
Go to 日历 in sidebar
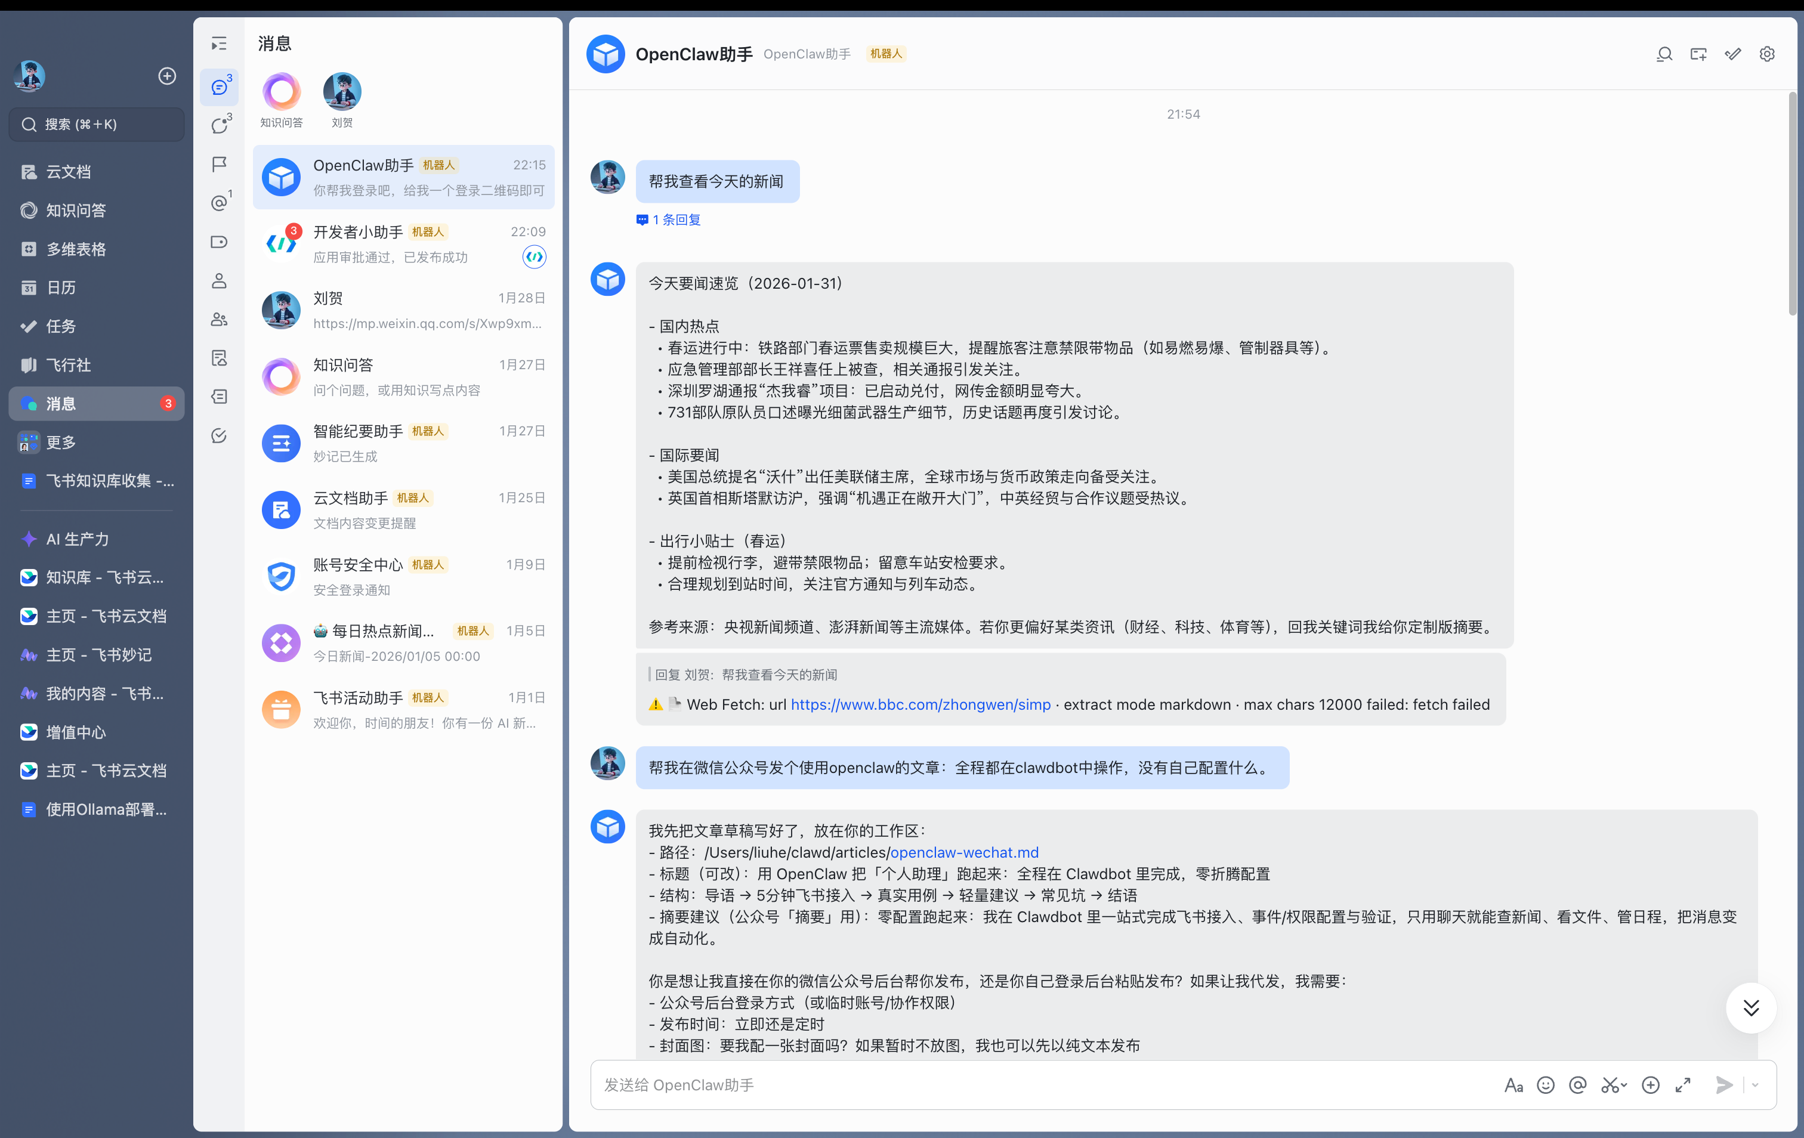click(96, 287)
